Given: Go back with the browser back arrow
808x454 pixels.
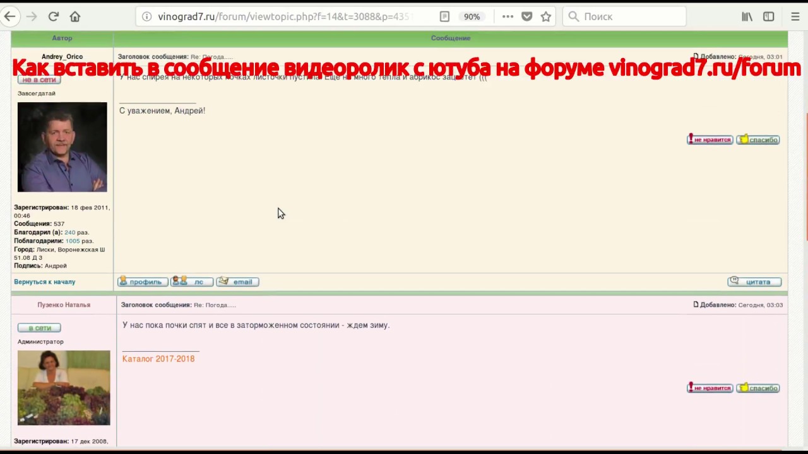Looking at the screenshot, I should [10, 17].
